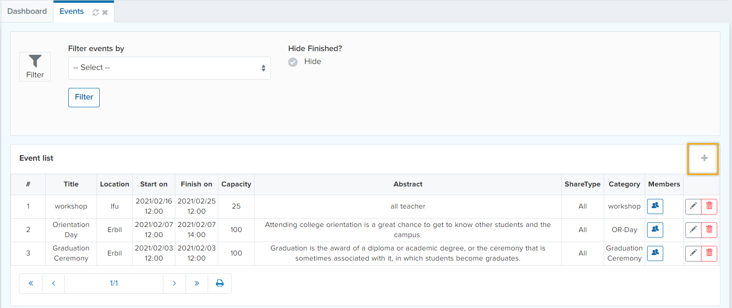Image resolution: width=732 pixels, height=308 pixels.
Task: Delete the Graduation Ceremony event
Action: [709, 253]
